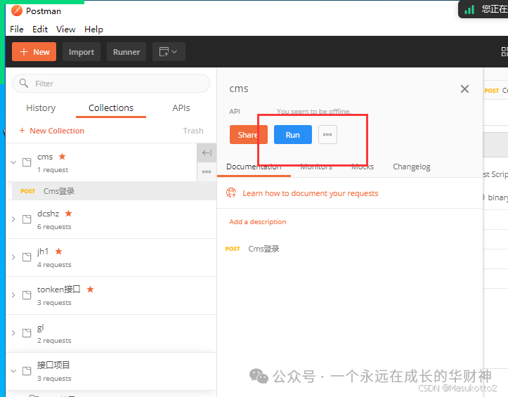Open cms collection three-dots menu in sidebar
The width and height of the screenshot is (508, 397).
click(207, 171)
